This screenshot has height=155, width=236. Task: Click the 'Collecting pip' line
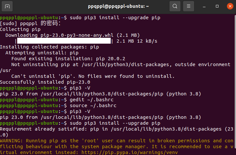(x=20, y=29)
